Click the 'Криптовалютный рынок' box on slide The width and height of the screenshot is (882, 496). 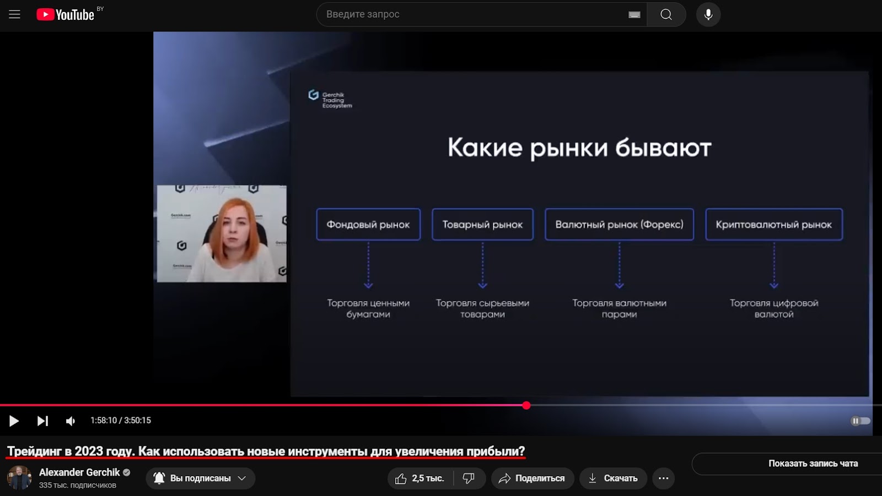point(774,225)
